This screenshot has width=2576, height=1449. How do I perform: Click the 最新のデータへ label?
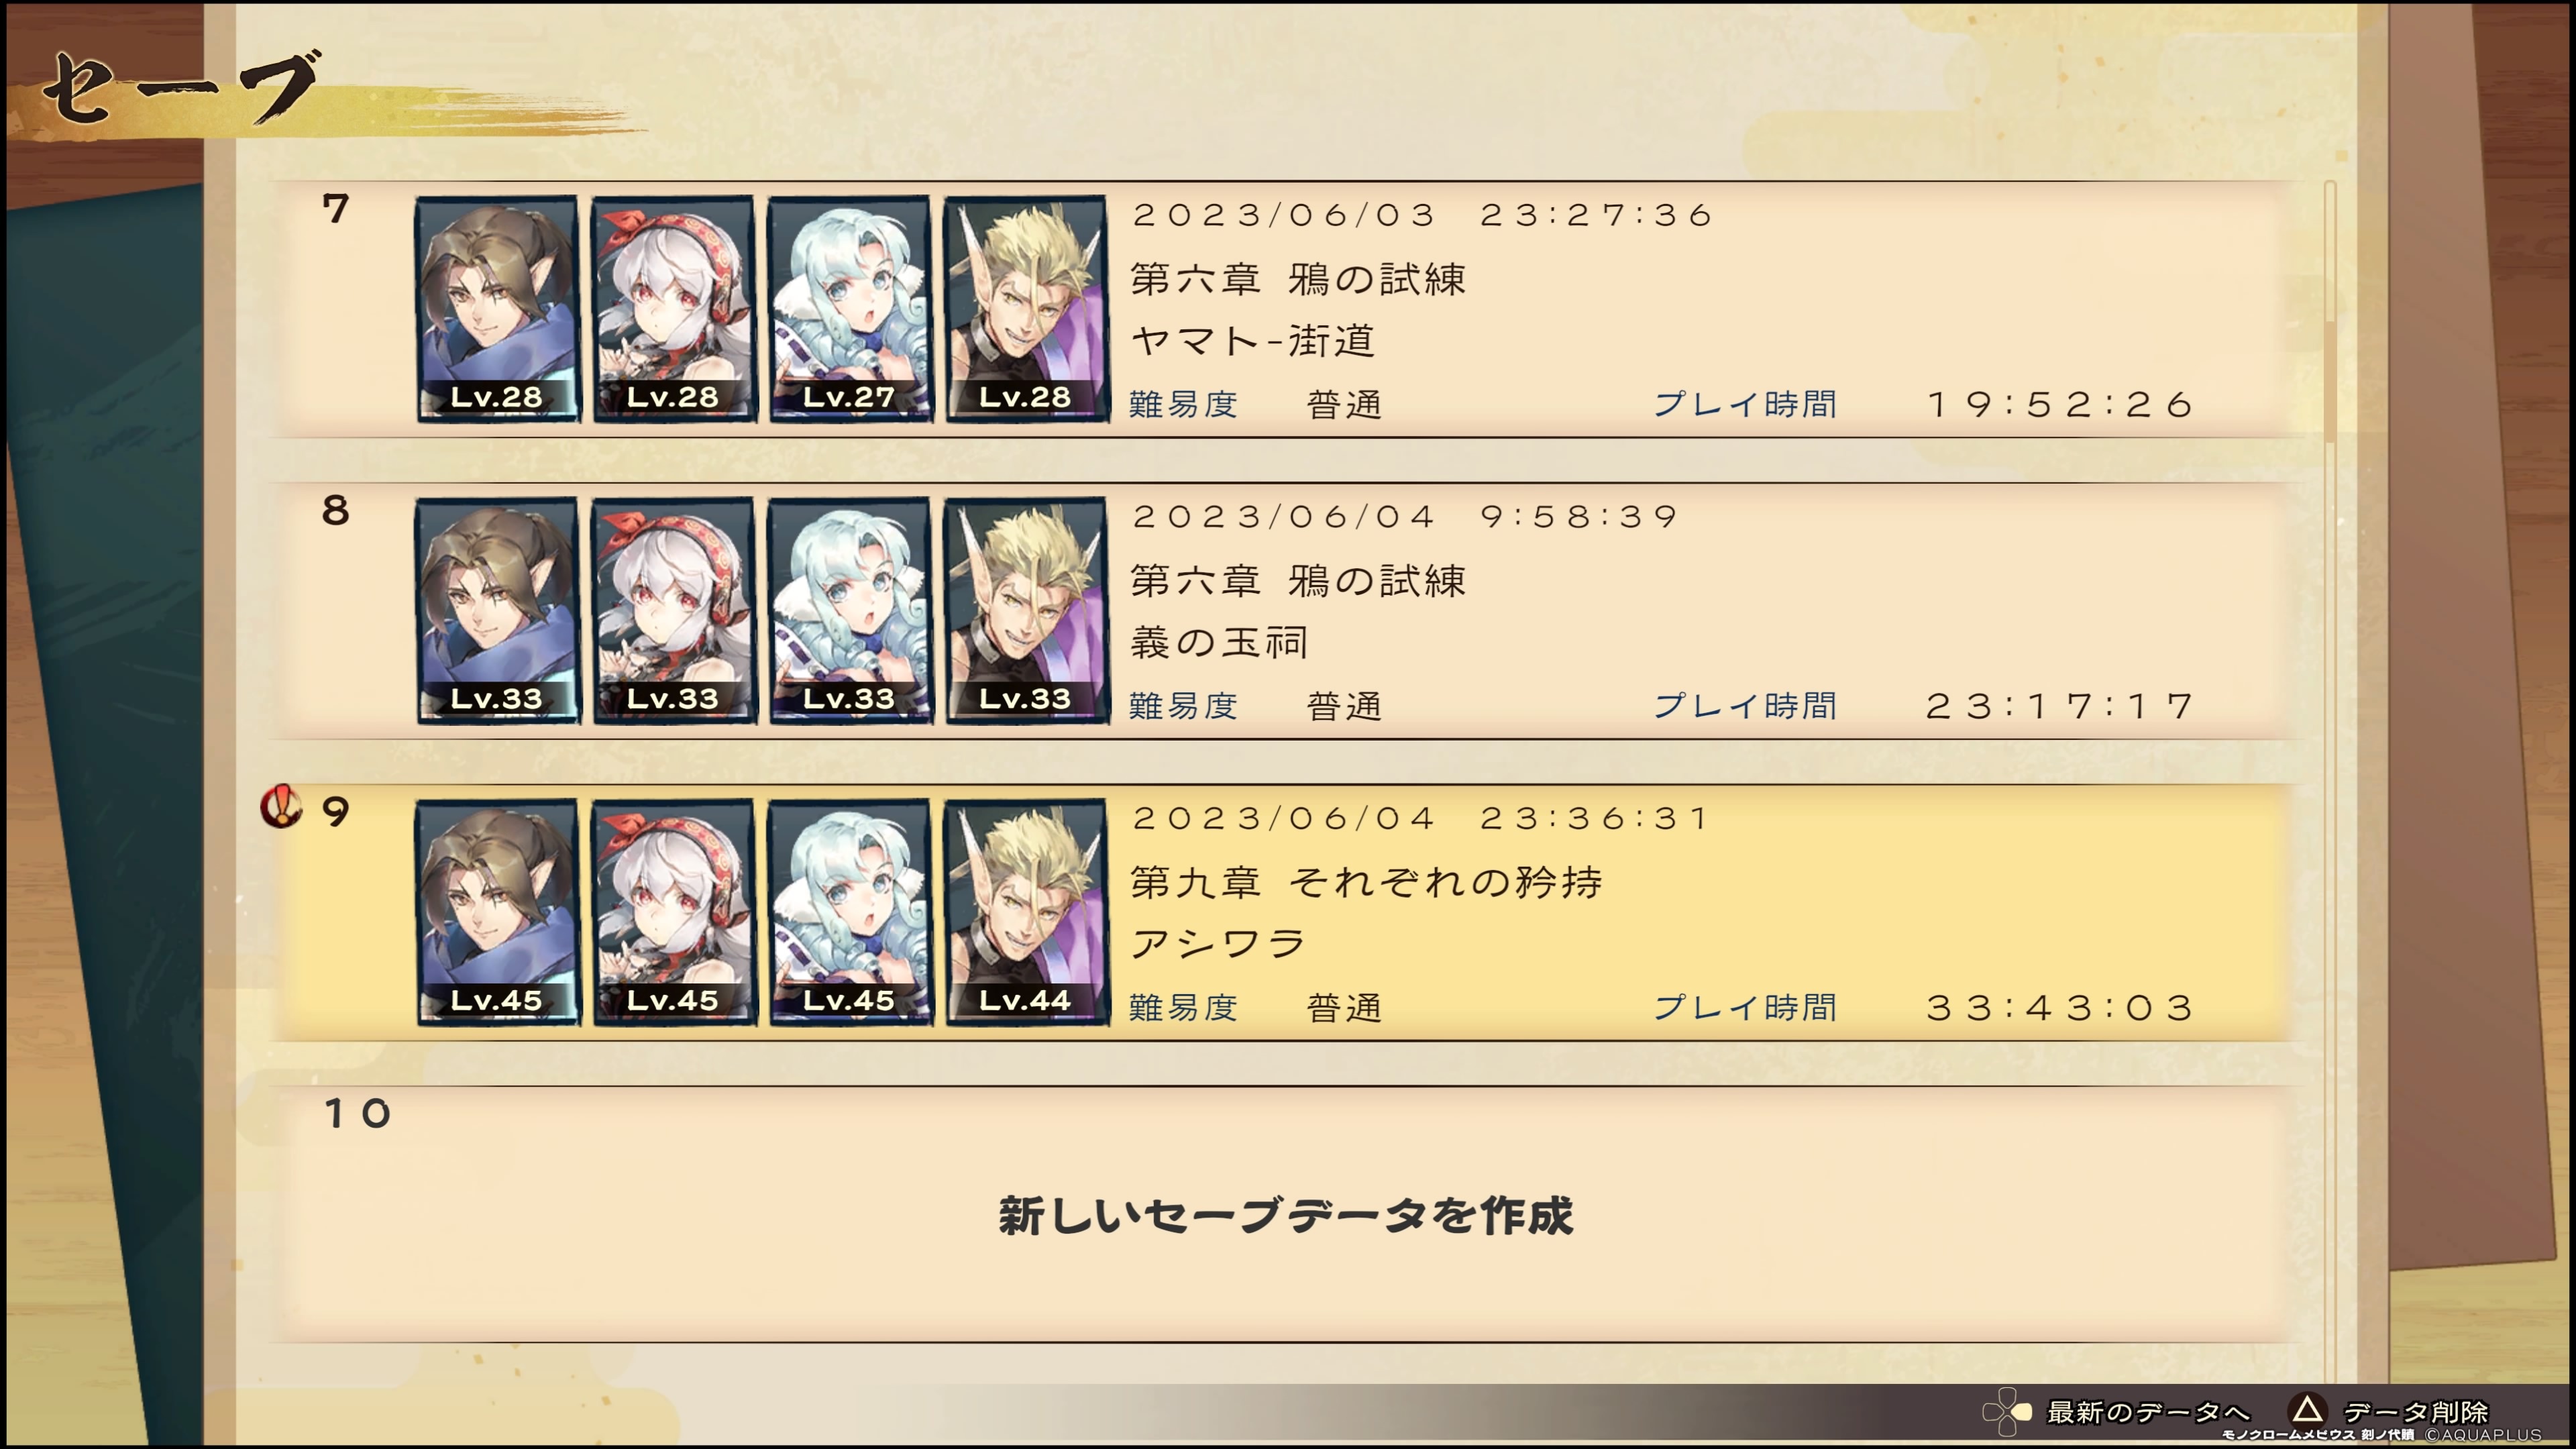coord(2148,1412)
